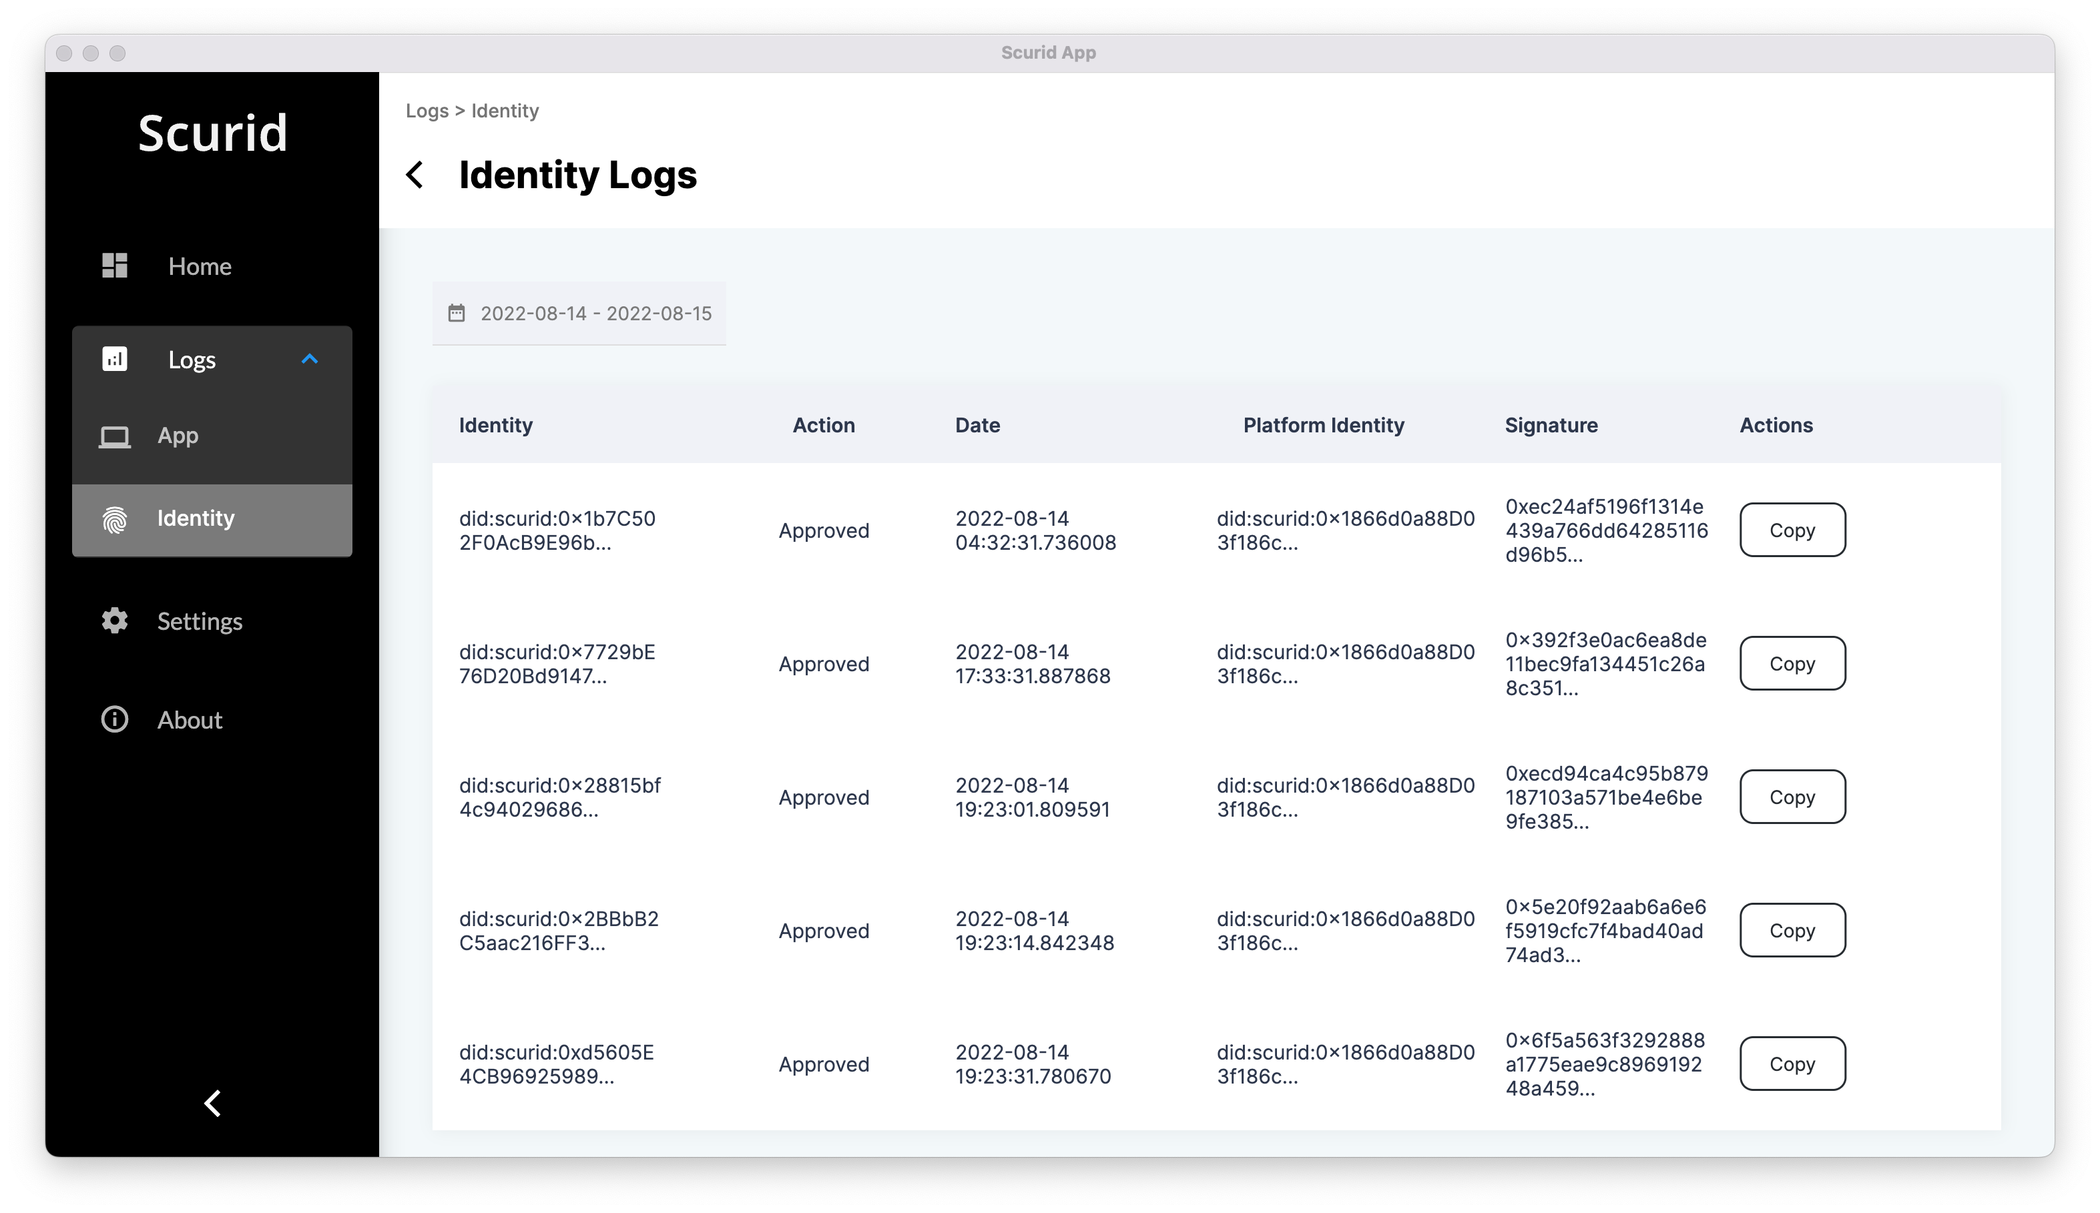This screenshot has width=2100, height=1213.
Task: Select identity did:scurid:0x28815bf cell
Action: click(x=560, y=797)
